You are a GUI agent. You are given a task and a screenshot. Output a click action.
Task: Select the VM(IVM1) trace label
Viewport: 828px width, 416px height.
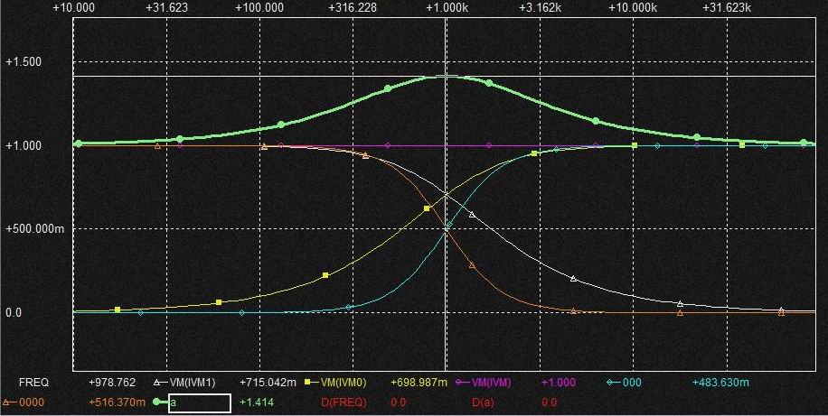(x=195, y=383)
